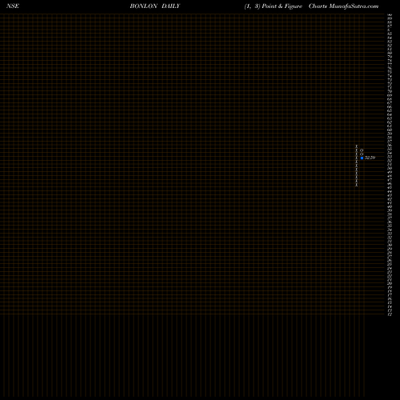Click the BONLON DAILY chart title
This screenshot has height=400, width=400.
[155, 6]
